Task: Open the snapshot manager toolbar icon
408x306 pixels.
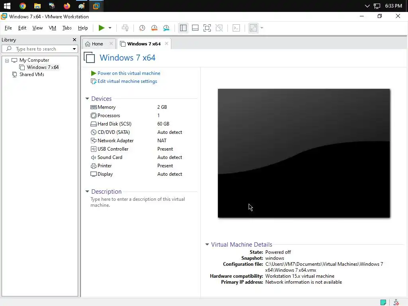Action: pyautogui.click(x=166, y=28)
